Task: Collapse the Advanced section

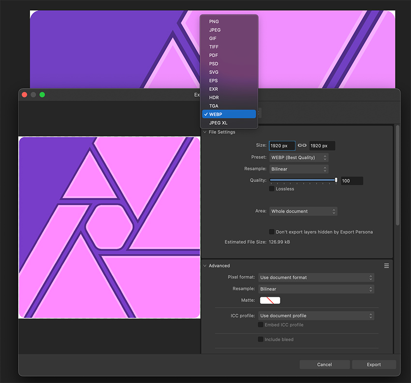Action: [x=205, y=265]
